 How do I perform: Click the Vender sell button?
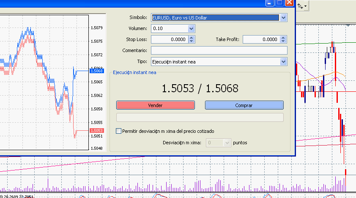pyautogui.click(x=155, y=105)
